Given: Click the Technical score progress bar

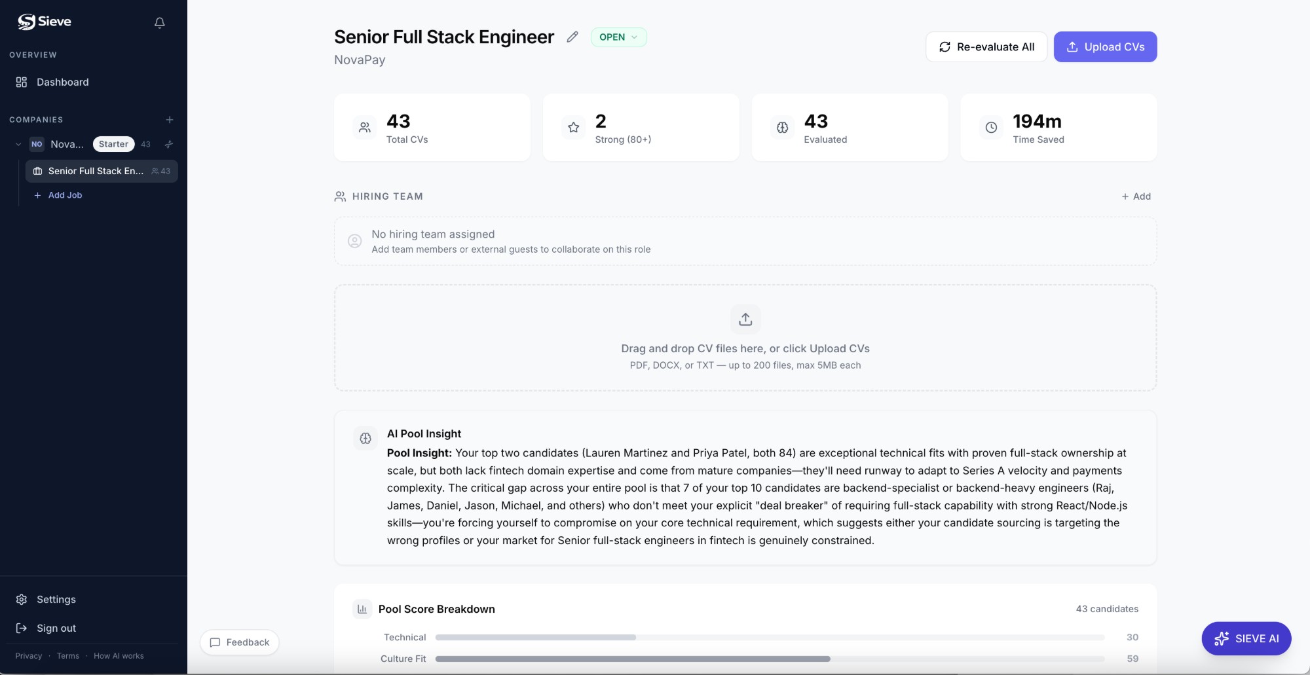Looking at the screenshot, I should (x=770, y=637).
